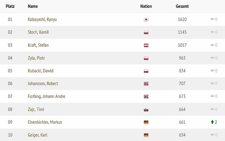Open Zyla, Piotr name link
The width and height of the screenshot is (225, 141).
36,58
